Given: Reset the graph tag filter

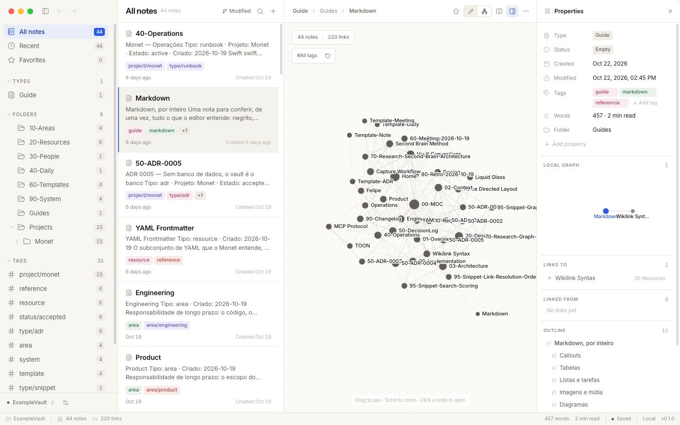Looking at the screenshot, I should (x=328, y=56).
